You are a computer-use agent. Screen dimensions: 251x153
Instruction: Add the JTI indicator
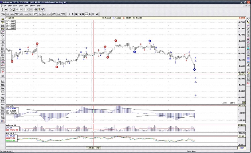pyautogui.click(x=21, y=14)
